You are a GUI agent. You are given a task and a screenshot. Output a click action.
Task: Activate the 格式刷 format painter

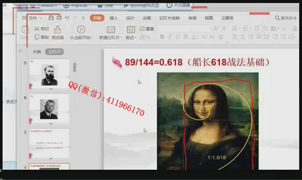pos(58,33)
